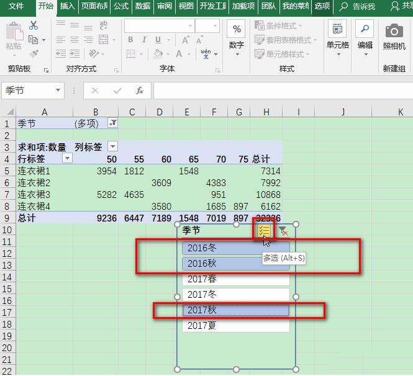This screenshot has height=376, width=413.
Task: Click the 编辑 magnifier icon
Action: pyautogui.click(x=365, y=29)
